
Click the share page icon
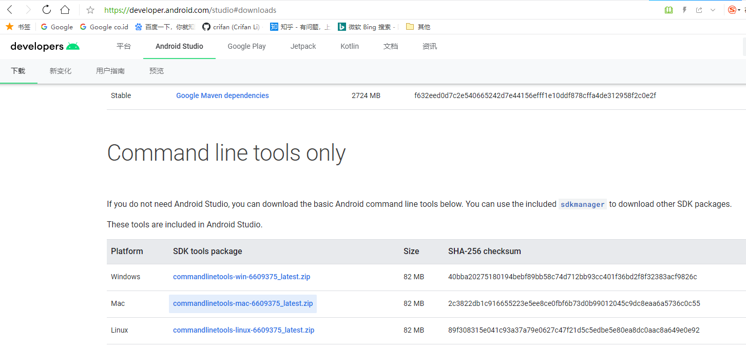(x=699, y=10)
